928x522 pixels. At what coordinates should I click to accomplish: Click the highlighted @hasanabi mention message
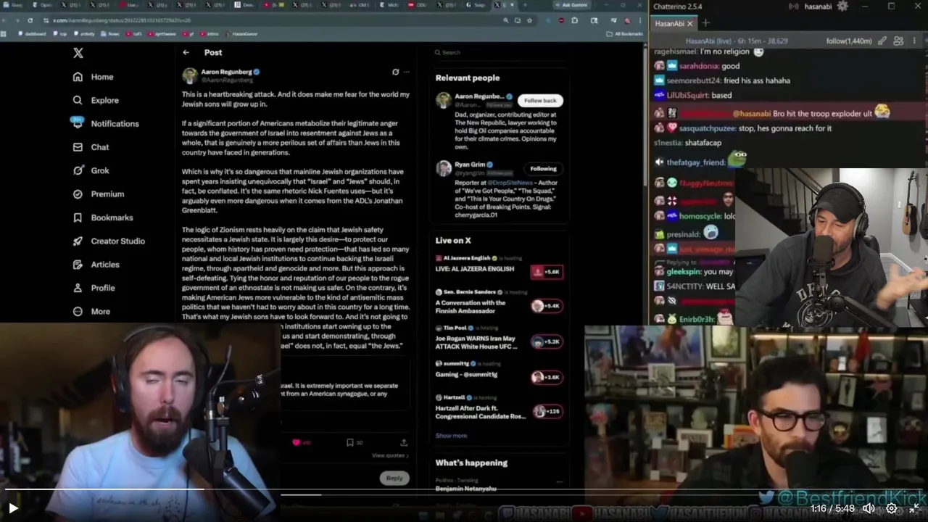pyautogui.click(x=789, y=112)
